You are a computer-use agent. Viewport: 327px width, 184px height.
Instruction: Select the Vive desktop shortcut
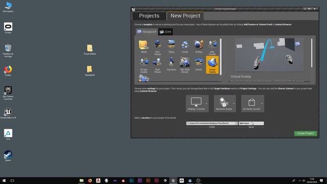pyautogui.click(x=8, y=134)
